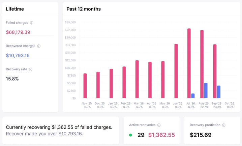Click the Active recoveries label

[142, 125]
